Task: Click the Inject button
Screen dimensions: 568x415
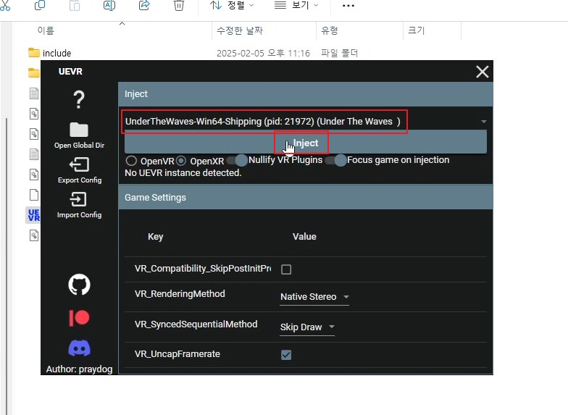Action: (x=306, y=143)
